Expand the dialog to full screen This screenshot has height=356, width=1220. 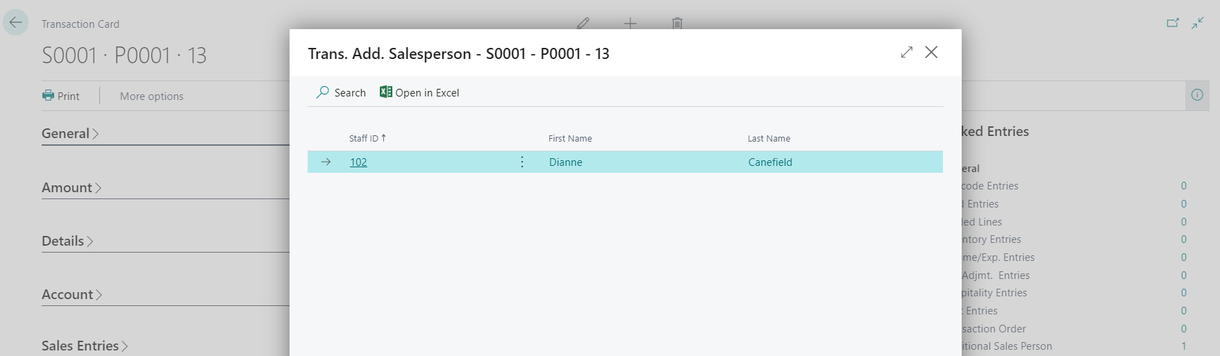point(907,52)
